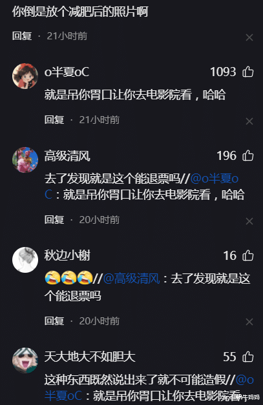The width and height of the screenshot is (263, 405).
Task: Open the @高级清风 mention link
Action: coord(132,279)
